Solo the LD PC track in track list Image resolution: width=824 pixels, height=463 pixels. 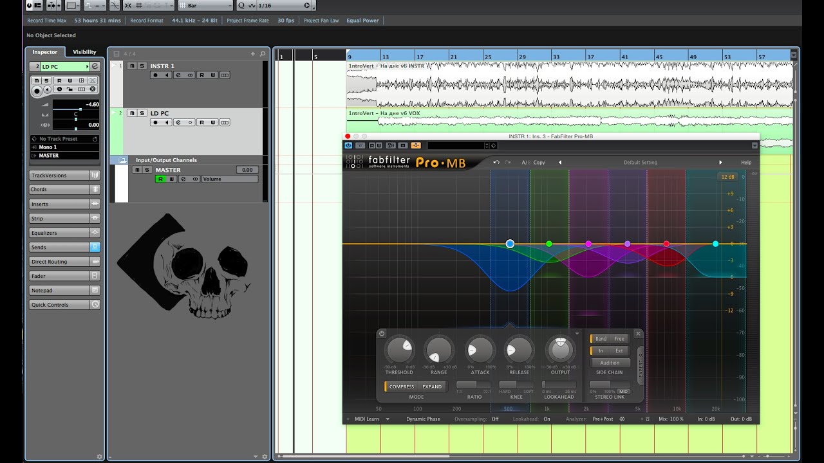(141, 113)
